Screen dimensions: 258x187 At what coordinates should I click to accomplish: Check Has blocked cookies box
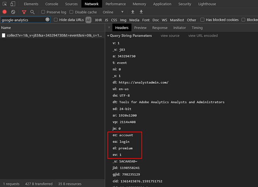pos(202,20)
